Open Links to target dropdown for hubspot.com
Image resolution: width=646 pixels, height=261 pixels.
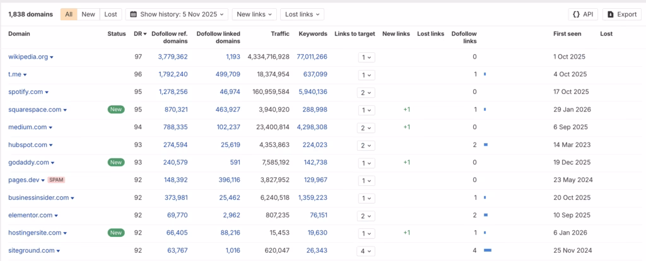(x=366, y=146)
